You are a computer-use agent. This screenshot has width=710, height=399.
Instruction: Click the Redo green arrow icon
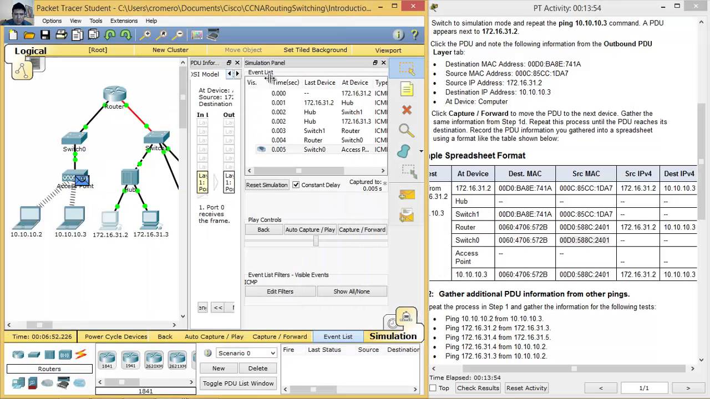coord(126,35)
